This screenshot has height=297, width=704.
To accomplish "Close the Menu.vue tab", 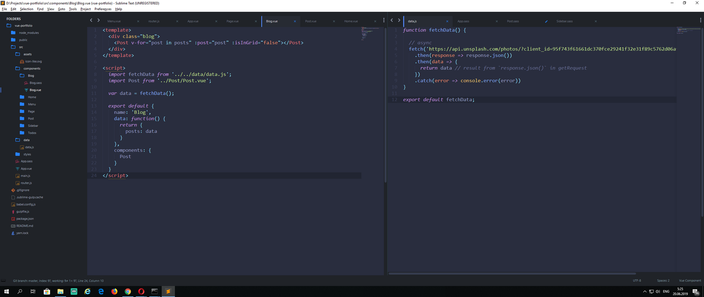I will [138, 21].
